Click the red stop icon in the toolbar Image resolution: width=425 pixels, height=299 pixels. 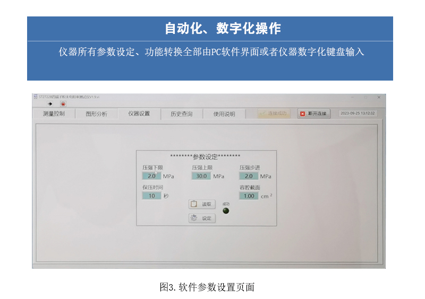(x=63, y=104)
